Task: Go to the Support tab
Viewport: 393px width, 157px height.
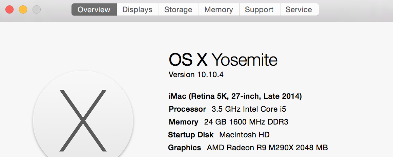Action: 260,9
